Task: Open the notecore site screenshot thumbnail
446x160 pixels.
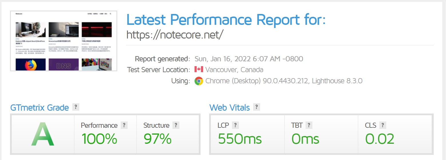Action: pyautogui.click(x=64, y=41)
